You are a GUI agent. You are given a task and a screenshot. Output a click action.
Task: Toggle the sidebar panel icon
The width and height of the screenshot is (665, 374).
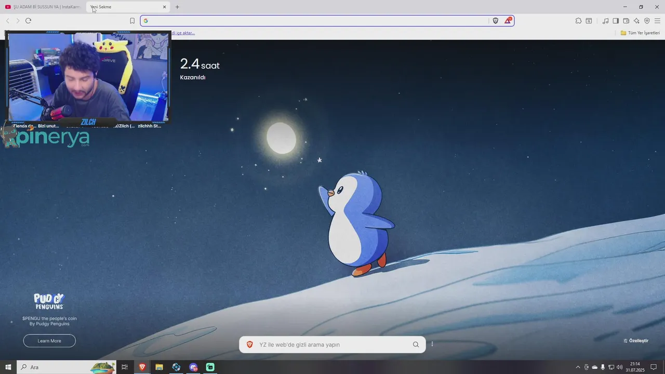(616, 21)
